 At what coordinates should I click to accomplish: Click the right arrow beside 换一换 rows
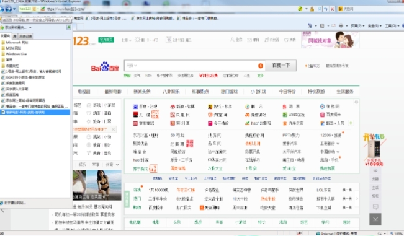357,199
